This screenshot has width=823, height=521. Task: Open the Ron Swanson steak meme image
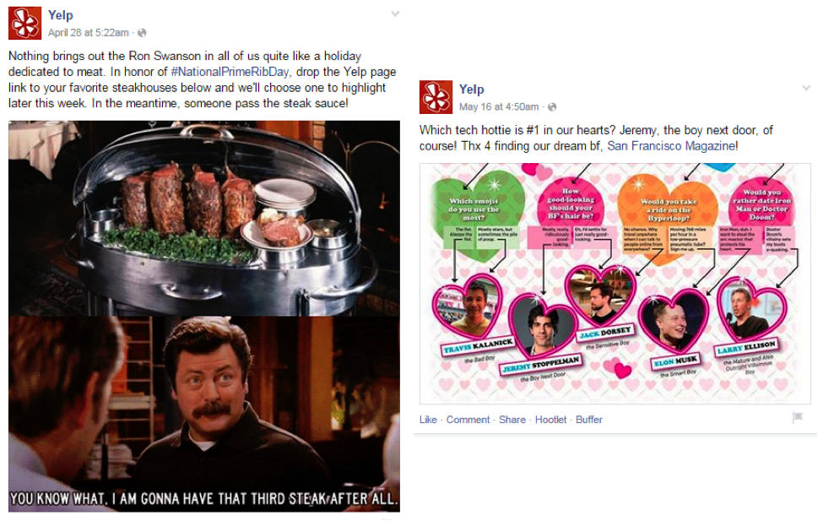(x=204, y=316)
